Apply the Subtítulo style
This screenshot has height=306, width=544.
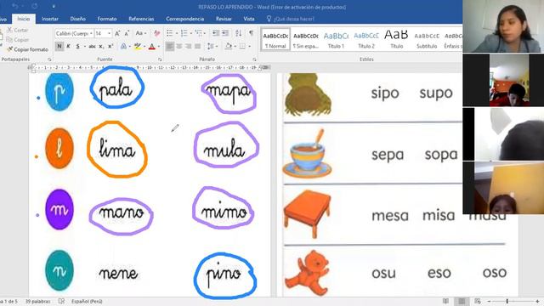(427, 39)
